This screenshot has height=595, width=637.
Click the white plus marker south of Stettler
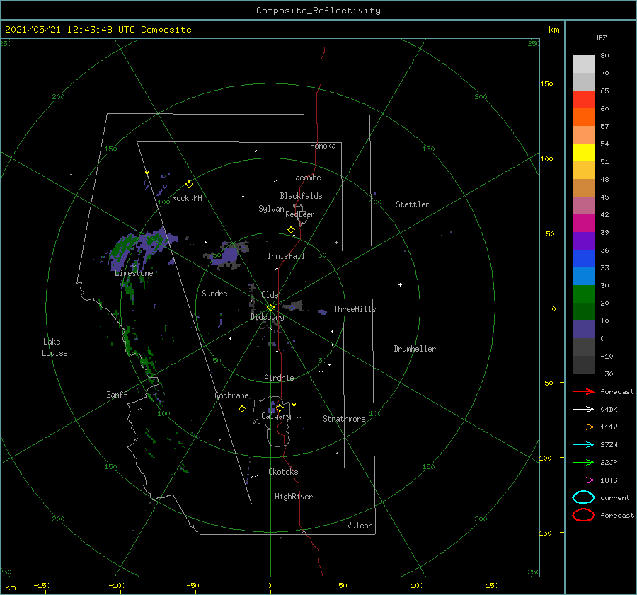click(x=400, y=284)
